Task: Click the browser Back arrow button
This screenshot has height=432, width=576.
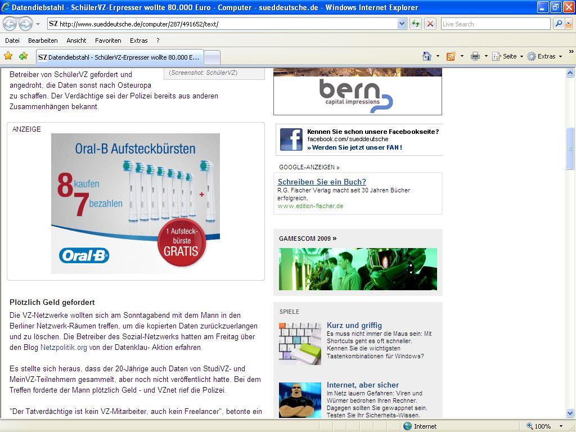Action: click(x=10, y=24)
